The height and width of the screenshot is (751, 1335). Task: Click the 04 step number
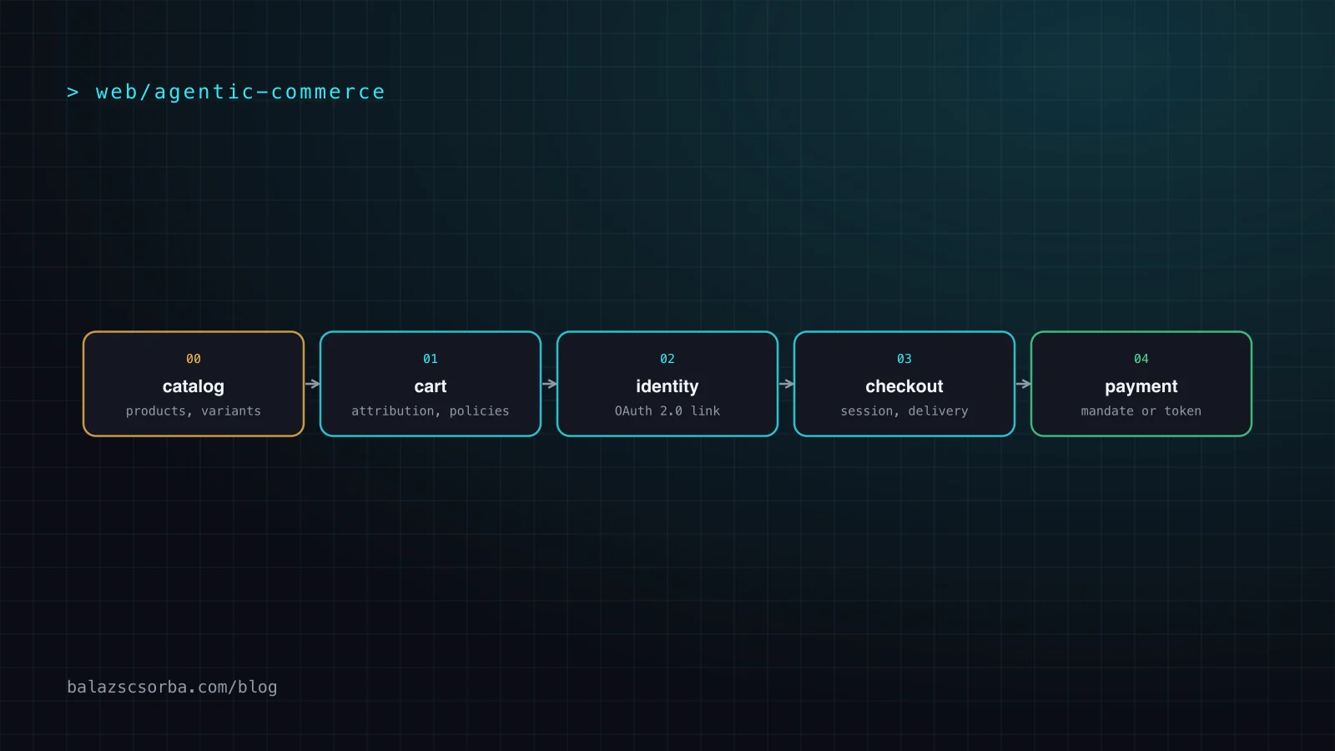point(1141,359)
